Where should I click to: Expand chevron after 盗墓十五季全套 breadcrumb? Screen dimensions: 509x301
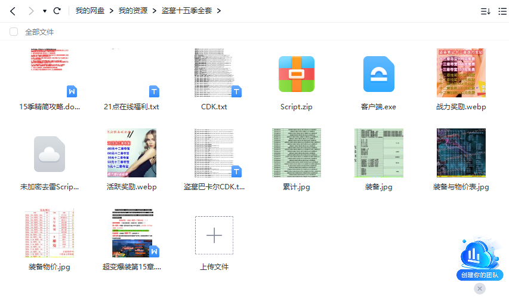(x=218, y=11)
